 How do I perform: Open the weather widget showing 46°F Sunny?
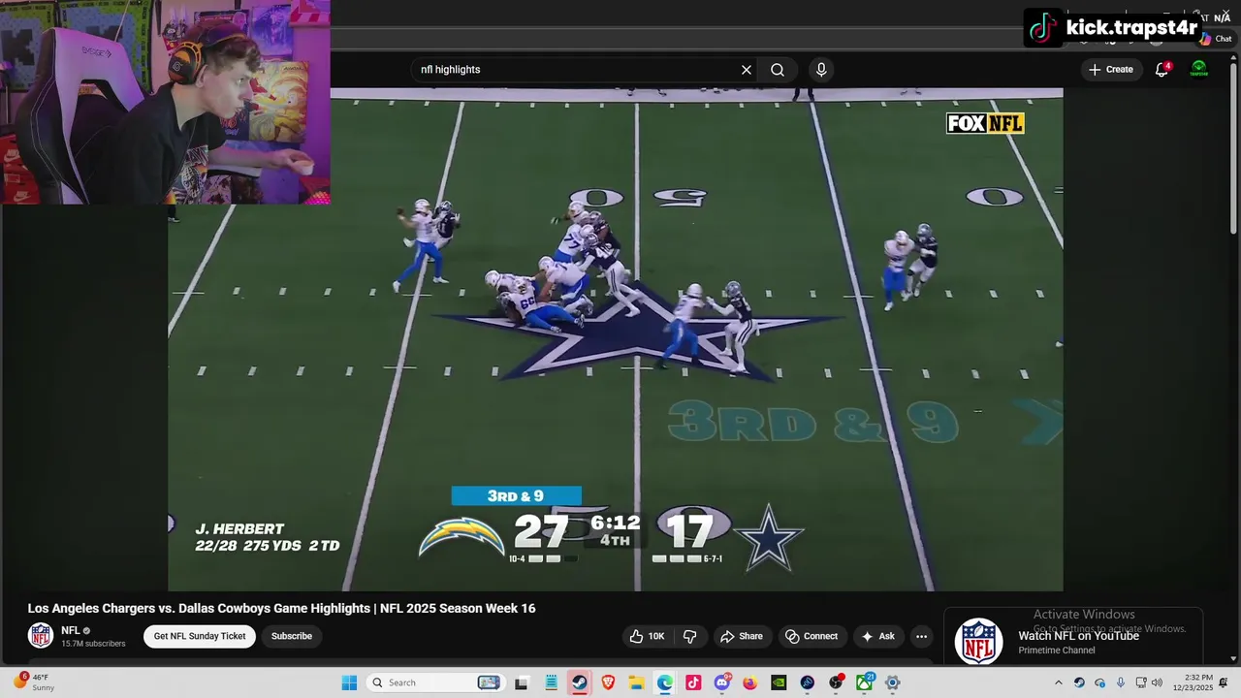coord(33,682)
